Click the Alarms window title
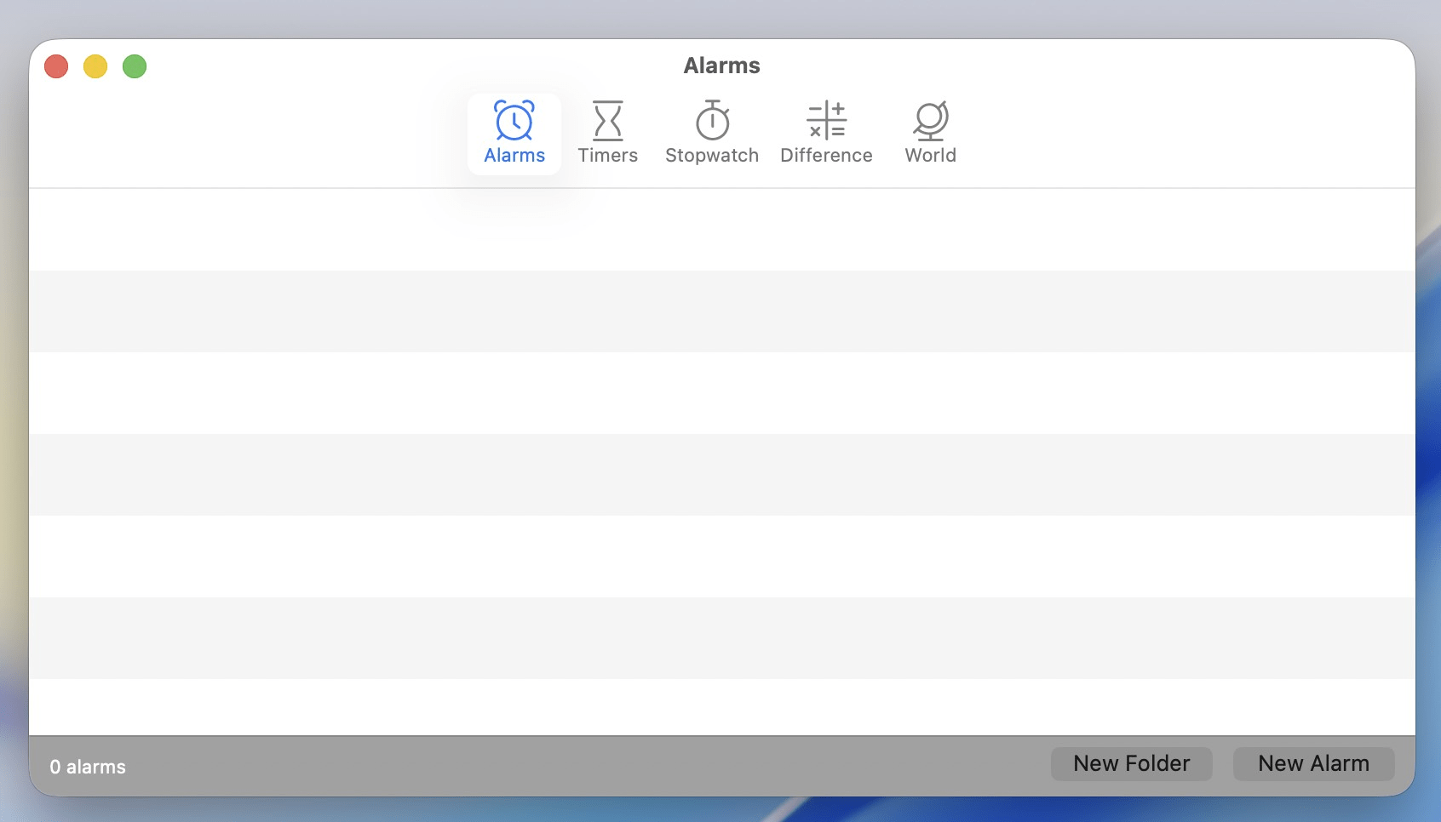Viewport: 1441px width, 822px height. (721, 66)
